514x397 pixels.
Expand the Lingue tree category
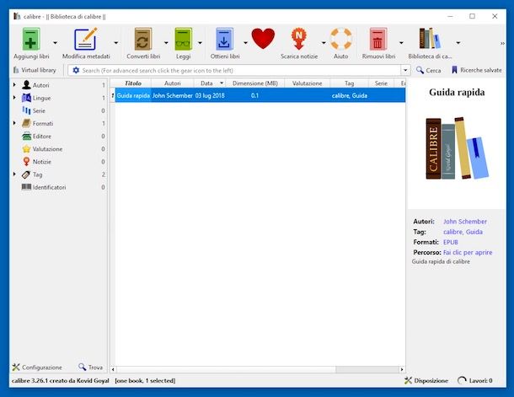tap(14, 98)
